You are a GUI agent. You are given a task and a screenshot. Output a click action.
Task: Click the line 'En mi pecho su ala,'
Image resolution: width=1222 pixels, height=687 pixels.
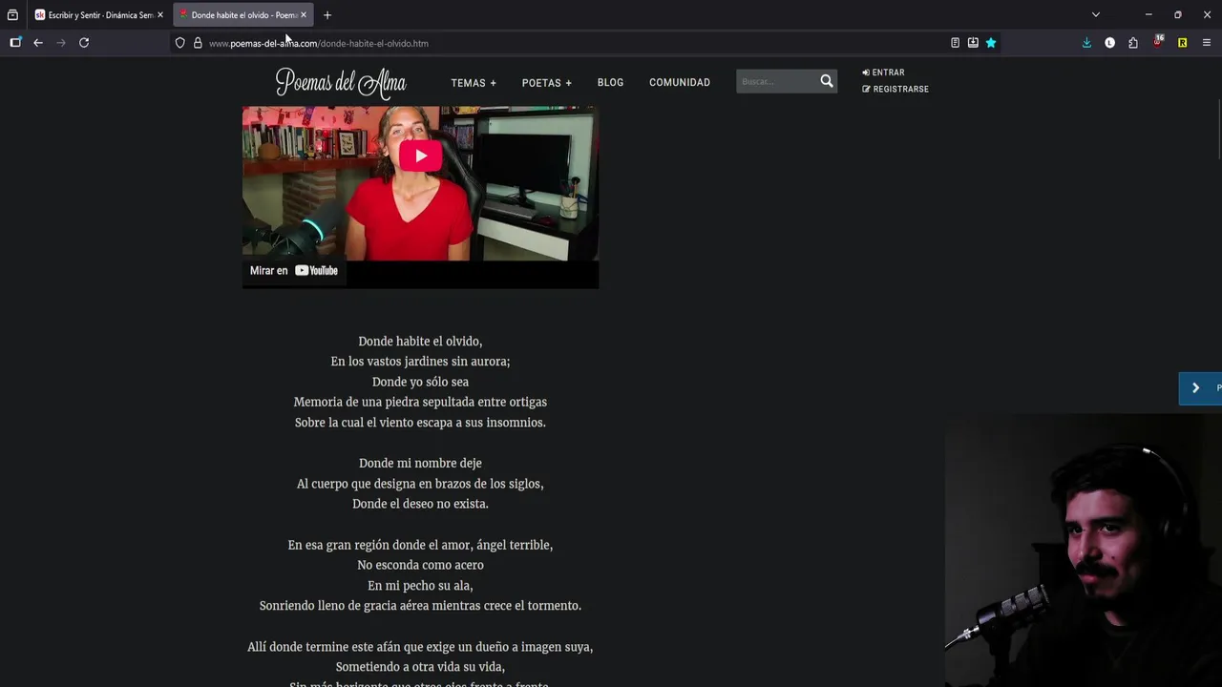pos(420,586)
